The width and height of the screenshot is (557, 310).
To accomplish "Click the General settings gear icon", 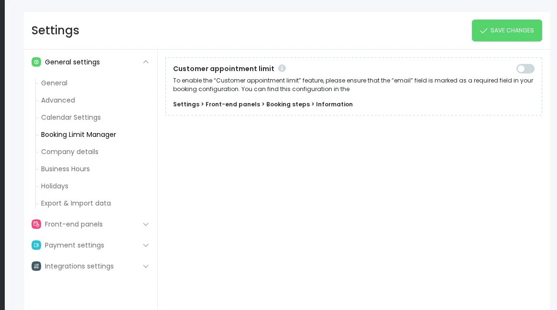I will coord(36,62).
